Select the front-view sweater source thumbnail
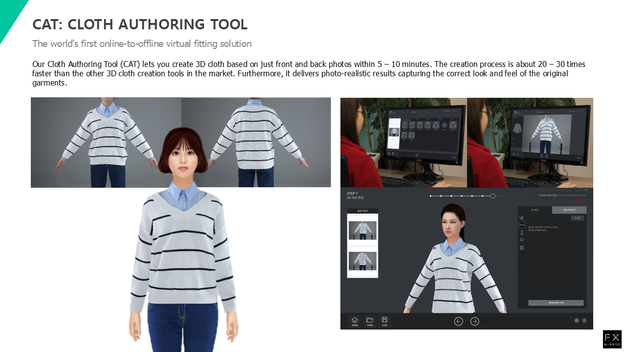626x352 pixels. [x=362, y=230]
